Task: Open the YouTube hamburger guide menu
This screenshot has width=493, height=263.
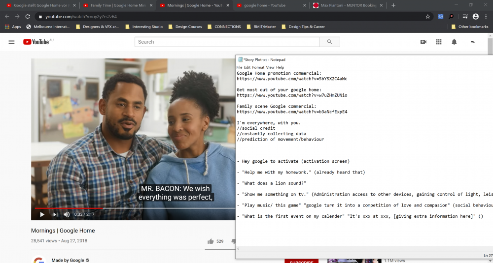Action: (12, 42)
